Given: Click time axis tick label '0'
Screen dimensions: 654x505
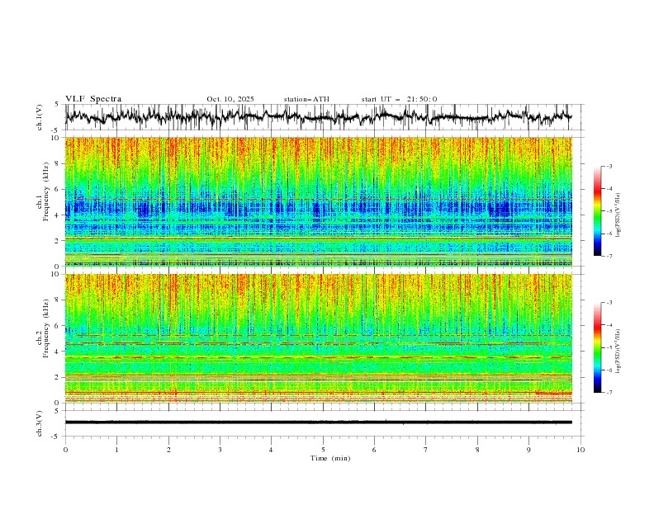Looking at the screenshot, I should coord(65,450).
